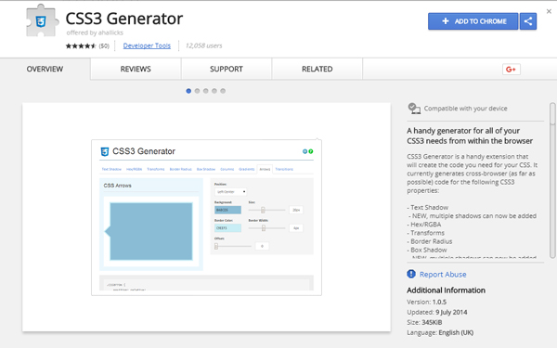Click the CSS3 Generator preview screenshot
Viewport: 557px width, 348px height.
coord(206,217)
